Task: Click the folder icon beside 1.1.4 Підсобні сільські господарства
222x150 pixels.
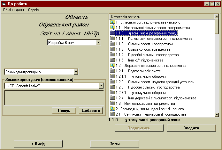Action: click(x=112, y=54)
